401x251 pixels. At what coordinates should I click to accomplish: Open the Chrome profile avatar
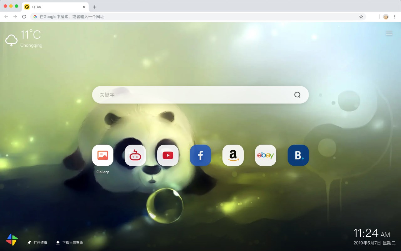tap(386, 17)
